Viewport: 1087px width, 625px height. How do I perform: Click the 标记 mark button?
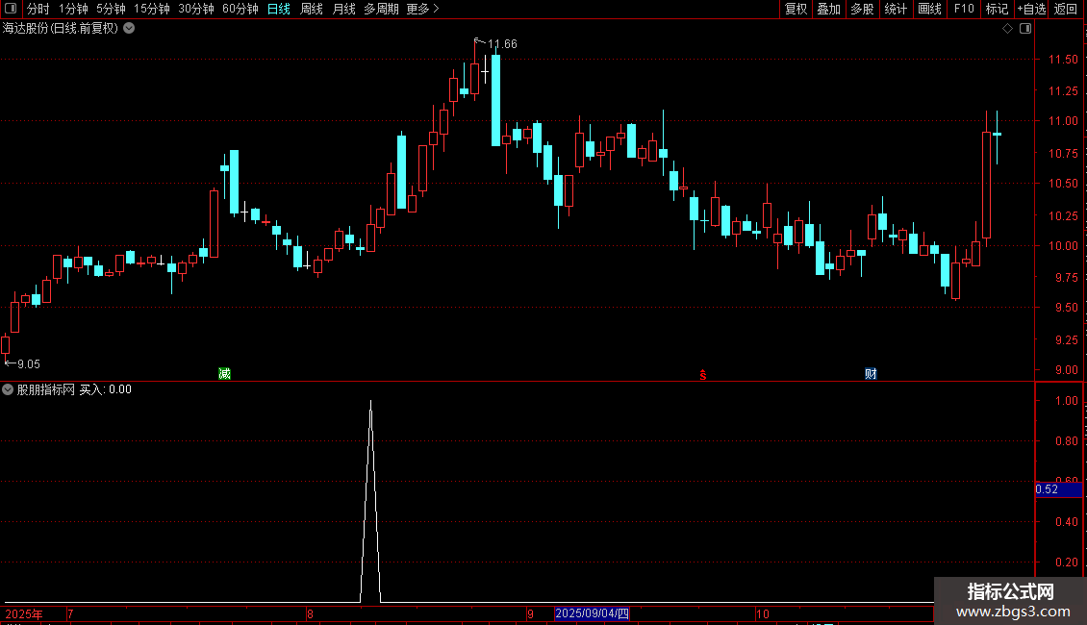pos(997,9)
